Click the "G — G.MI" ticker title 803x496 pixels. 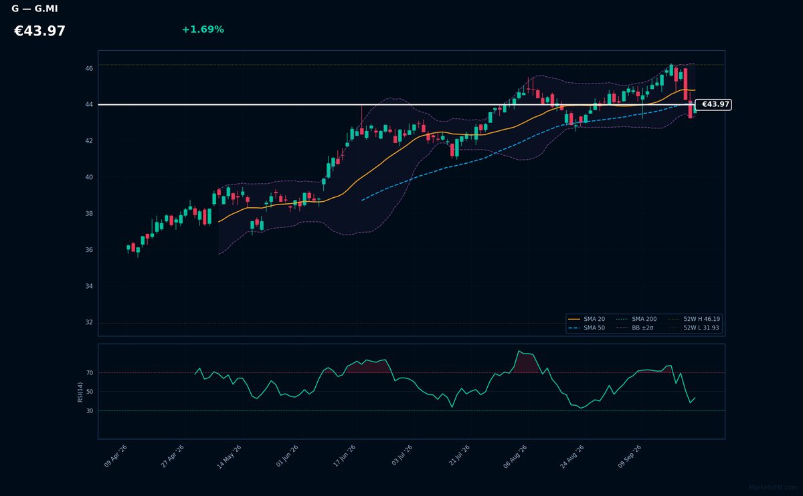coord(35,9)
